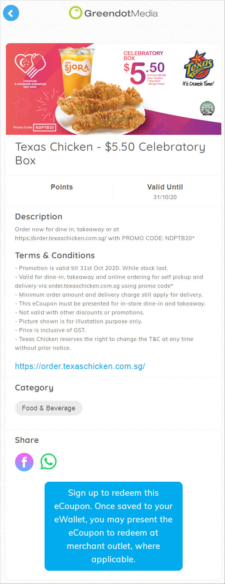The height and width of the screenshot is (584, 225).
Task: Select the Valid Until column
Action: click(165, 191)
